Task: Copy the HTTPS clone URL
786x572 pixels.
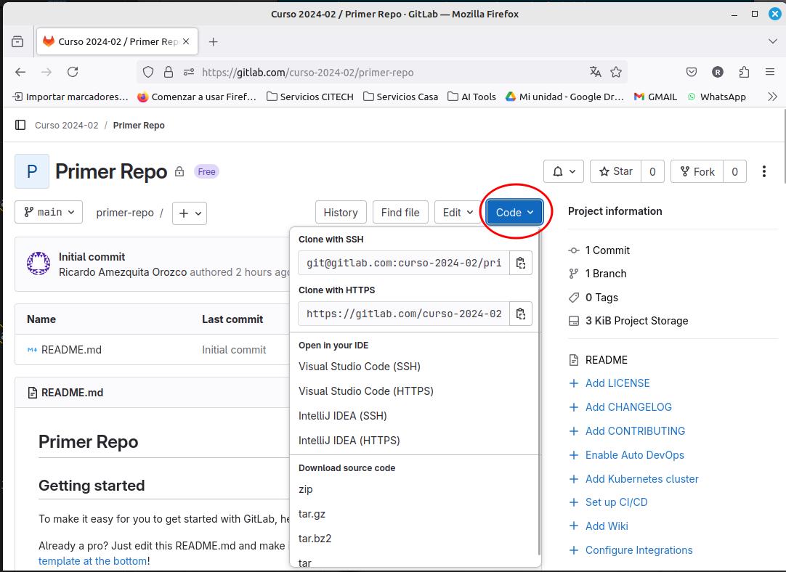Action: coord(521,314)
